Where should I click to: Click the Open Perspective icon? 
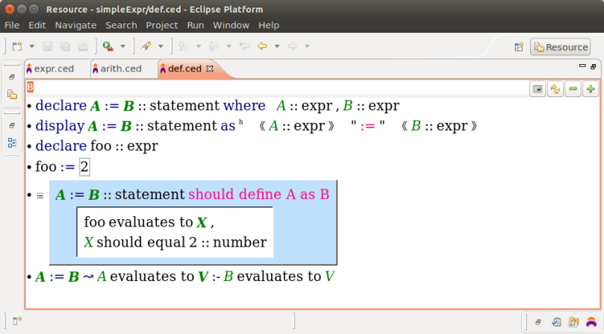(519, 47)
